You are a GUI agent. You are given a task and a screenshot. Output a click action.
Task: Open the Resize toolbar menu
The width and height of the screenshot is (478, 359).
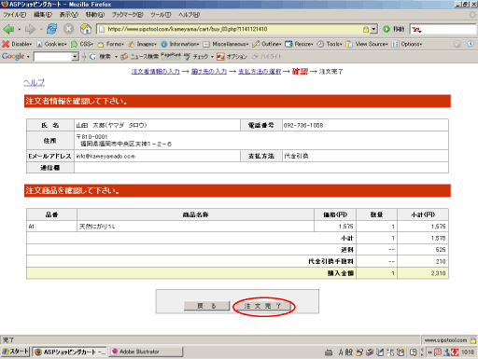point(299,44)
